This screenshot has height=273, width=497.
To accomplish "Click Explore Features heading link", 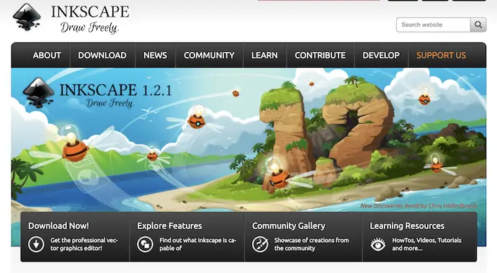I will coord(169,225).
